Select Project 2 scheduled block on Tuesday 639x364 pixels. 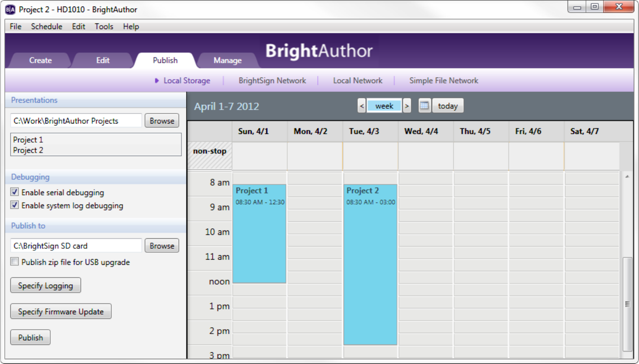tap(370, 265)
